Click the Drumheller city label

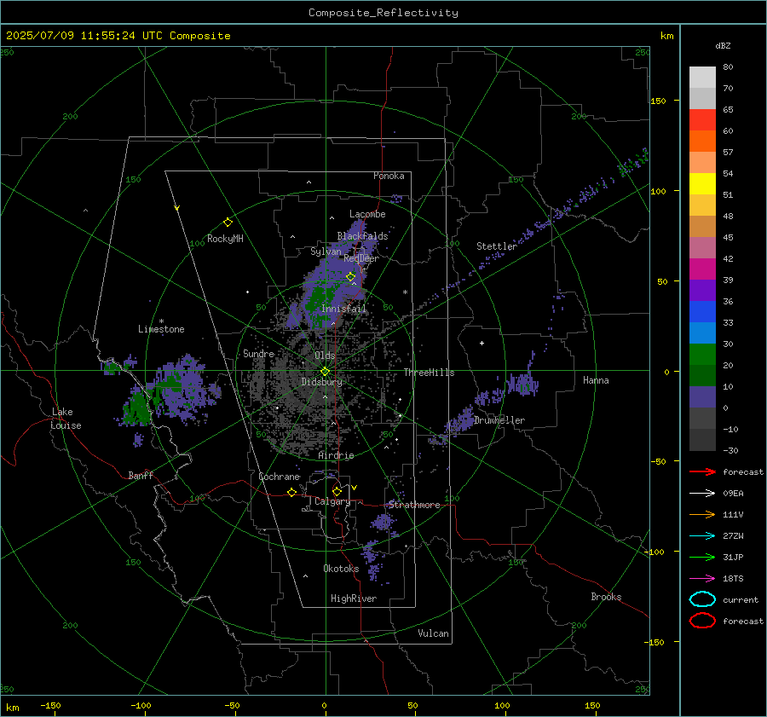499,420
